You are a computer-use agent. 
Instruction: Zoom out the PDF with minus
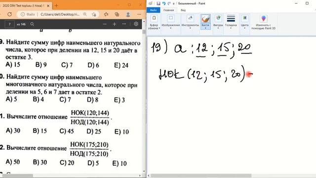[104, 24]
